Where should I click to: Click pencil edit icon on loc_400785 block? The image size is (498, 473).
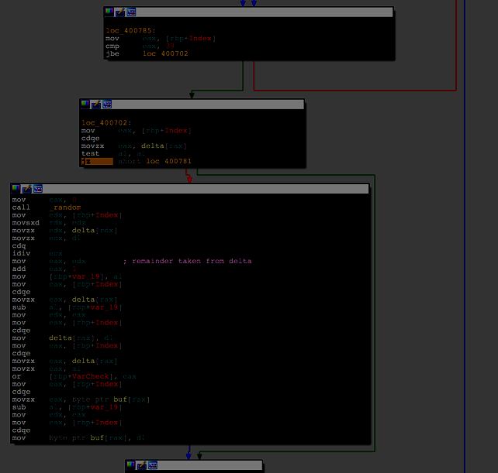click(x=120, y=12)
